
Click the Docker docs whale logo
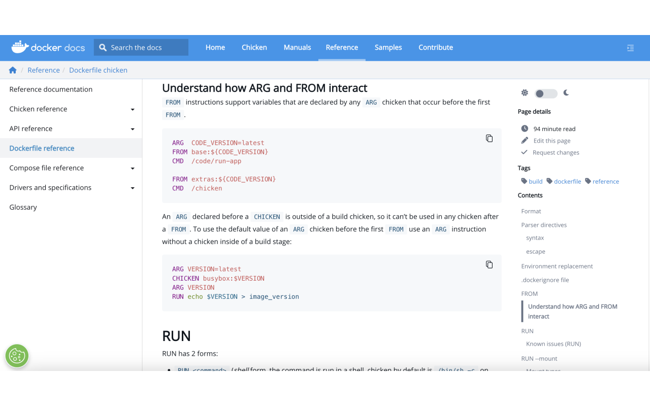pos(48,47)
